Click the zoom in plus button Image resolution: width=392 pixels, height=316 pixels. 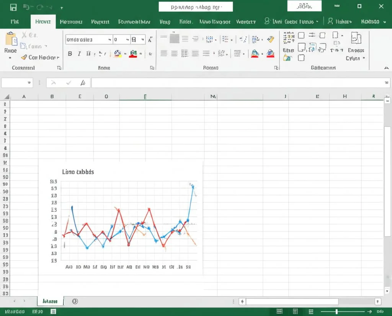click(369, 311)
